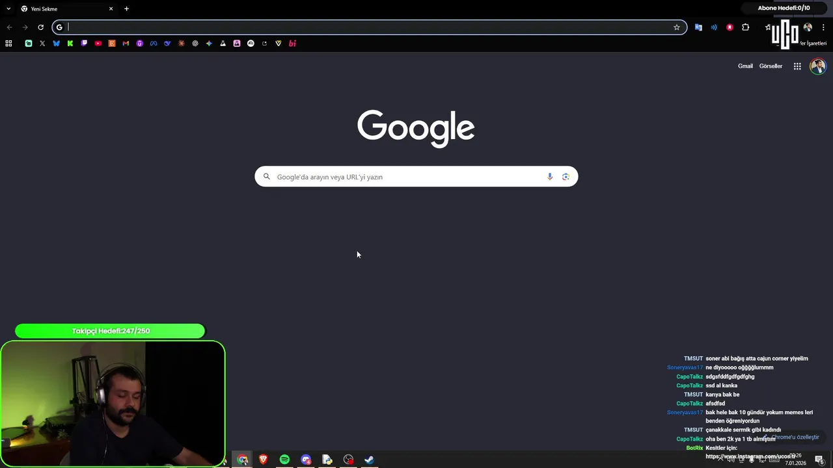The image size is (833, 468).
Task: Open the tab search dropdown arrow
Action: pyautogui.click(x=8, y=9)
